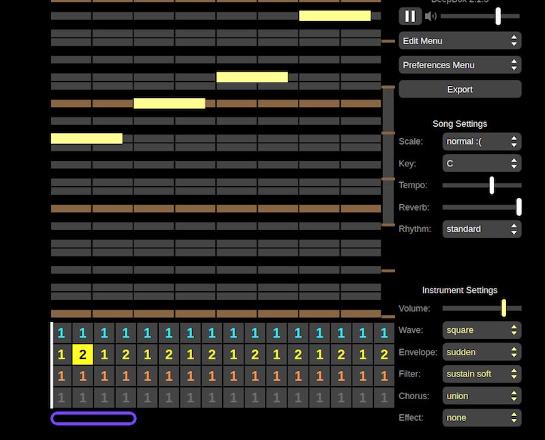This screenshot has width=545, height=440.
Task: Click the Chorus label
Action: pyautogui.click(x=414, y=396)
